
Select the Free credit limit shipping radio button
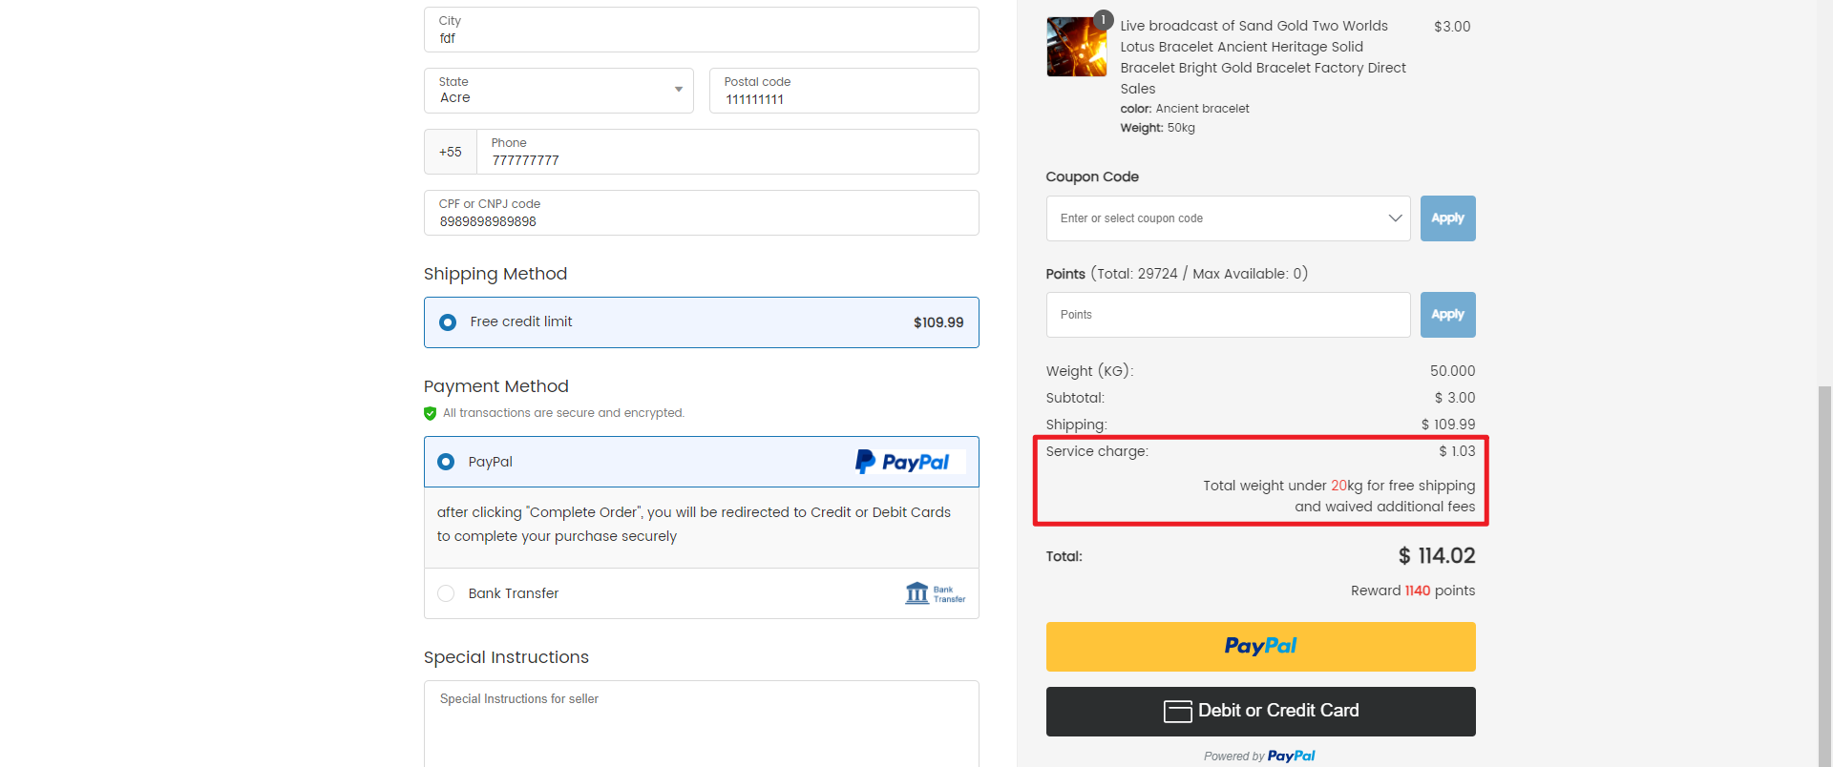pyautogui.click(x=448, y=322)
